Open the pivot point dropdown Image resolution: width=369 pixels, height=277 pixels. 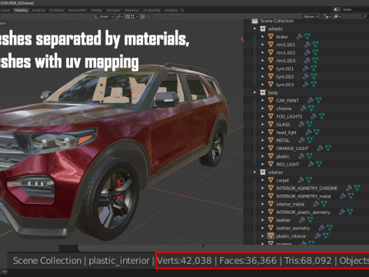(119, 17)
